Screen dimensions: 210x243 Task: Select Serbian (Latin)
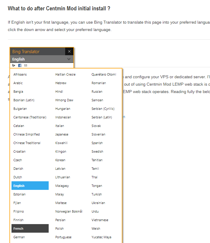[x=102, y=117]
